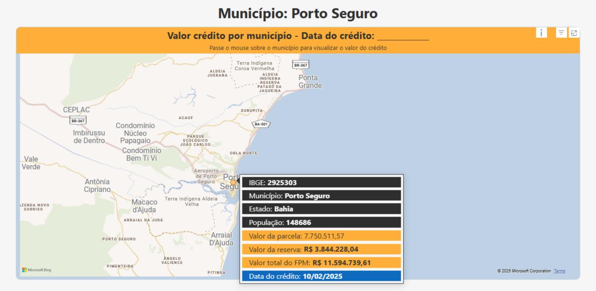Viewport: 596px width, 291px height.
Task: Click 'Condomínio Núcleo Papagaio' on the map
Action: point(135,133)
